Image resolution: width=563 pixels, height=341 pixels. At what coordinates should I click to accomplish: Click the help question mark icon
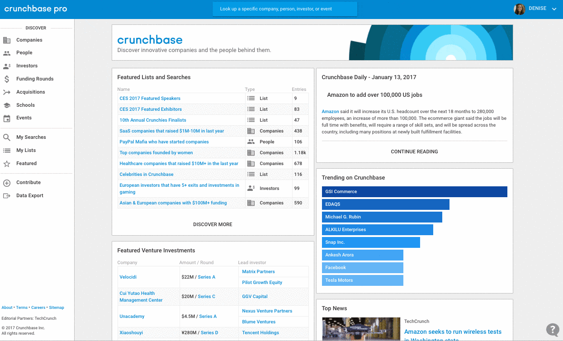click(552, 330)
